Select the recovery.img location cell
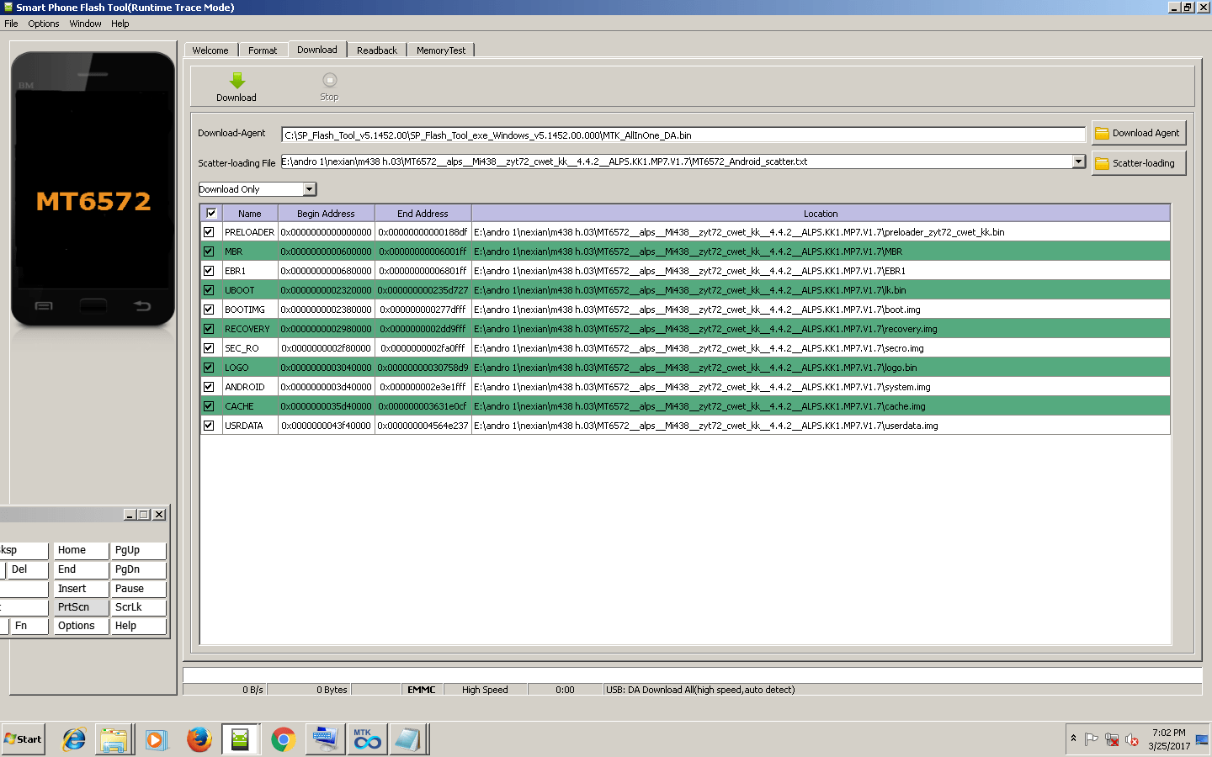The width and height of the screenshot is (1212, 757). [821, 329]
